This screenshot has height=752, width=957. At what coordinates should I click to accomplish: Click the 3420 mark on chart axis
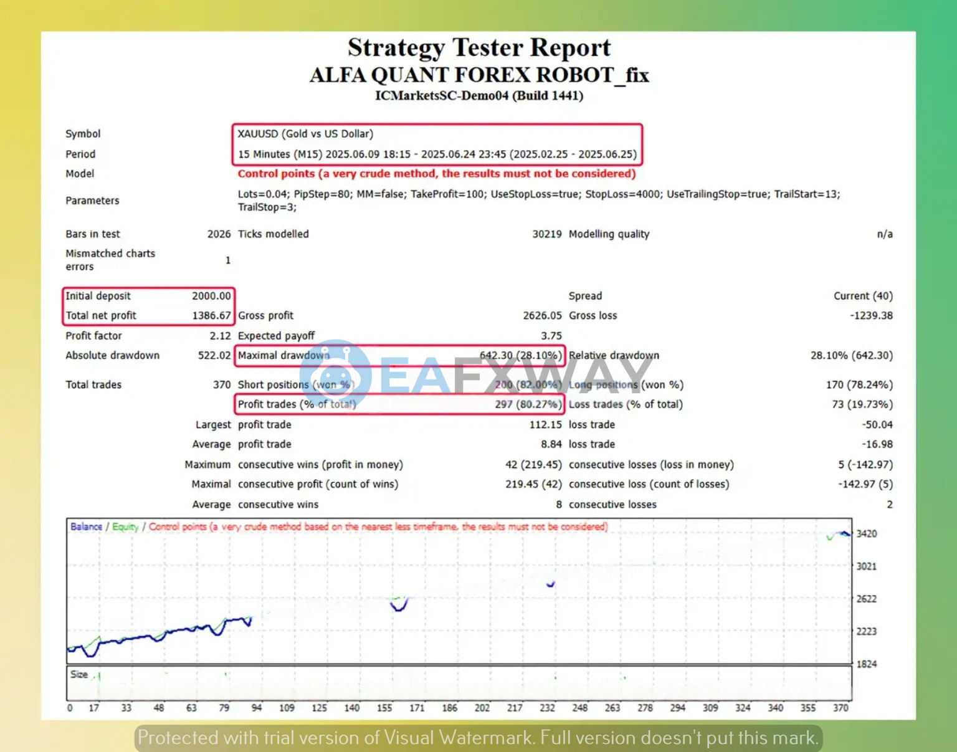(866, 534)
